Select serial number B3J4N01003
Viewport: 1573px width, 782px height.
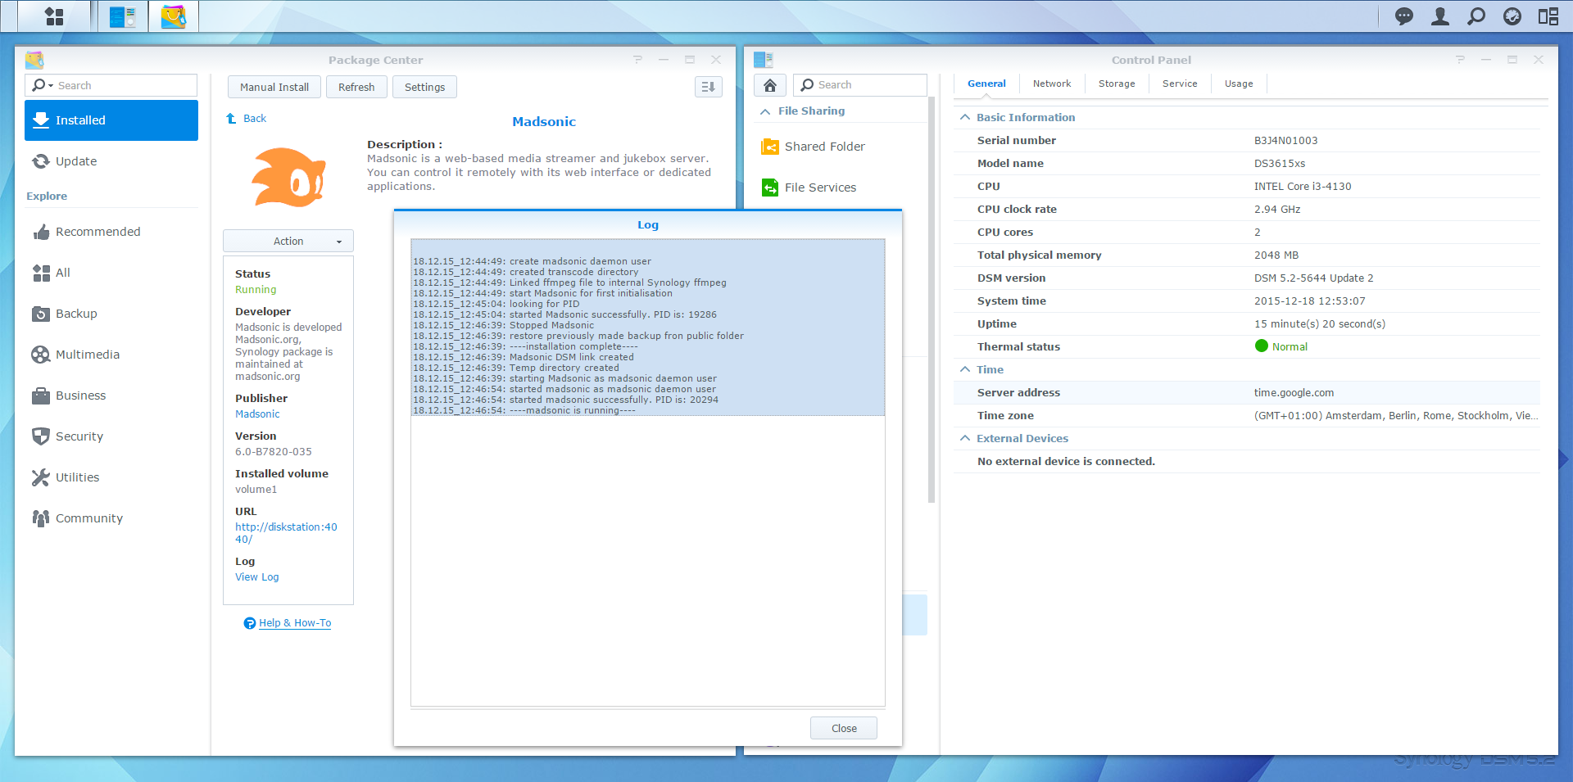pyautogui.click(x=1286, y=141)
